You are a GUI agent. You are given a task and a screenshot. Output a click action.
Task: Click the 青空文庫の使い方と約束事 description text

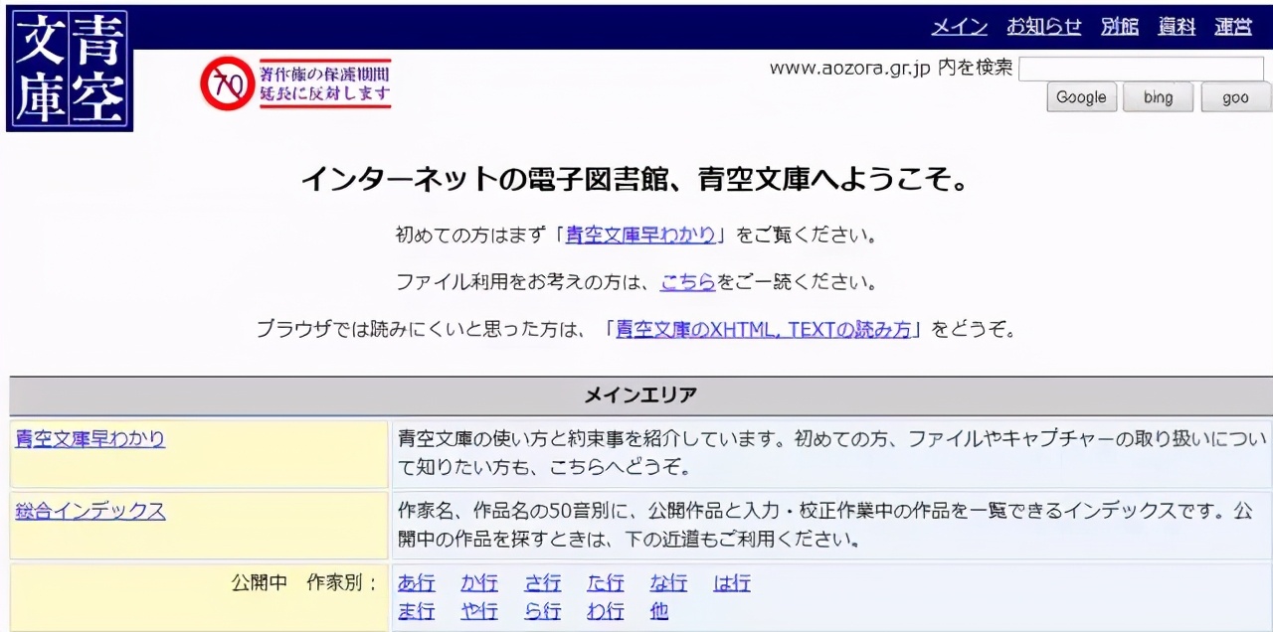coord(832,452)
